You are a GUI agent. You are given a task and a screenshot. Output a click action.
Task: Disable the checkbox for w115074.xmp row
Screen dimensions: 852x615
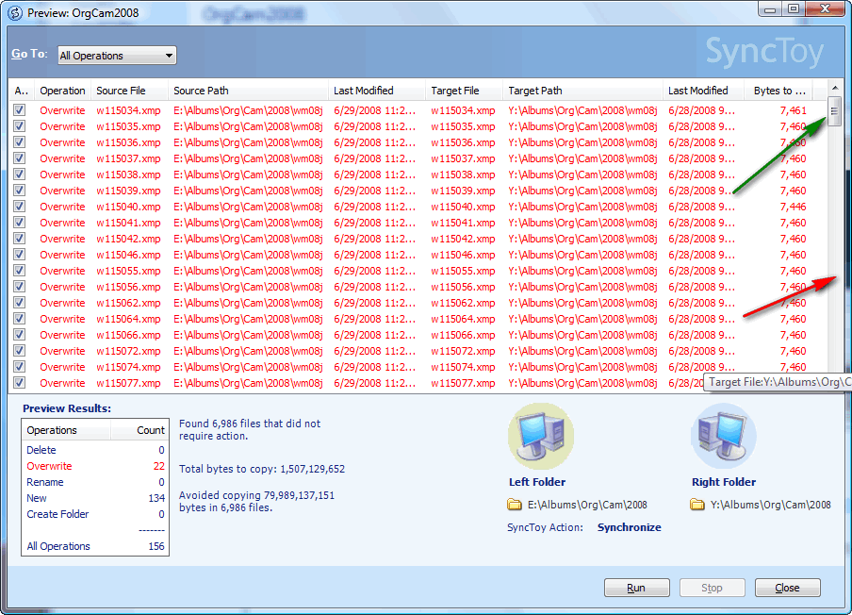(x=20, y=367)
